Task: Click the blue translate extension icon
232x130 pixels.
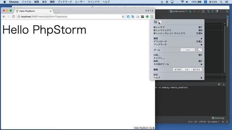Action: [133, 17]
